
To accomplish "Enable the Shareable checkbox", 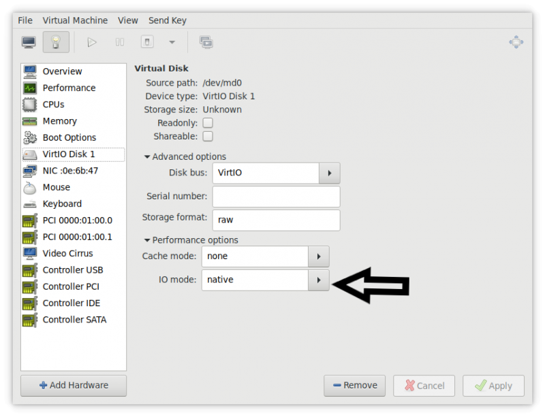I will 206,136.
